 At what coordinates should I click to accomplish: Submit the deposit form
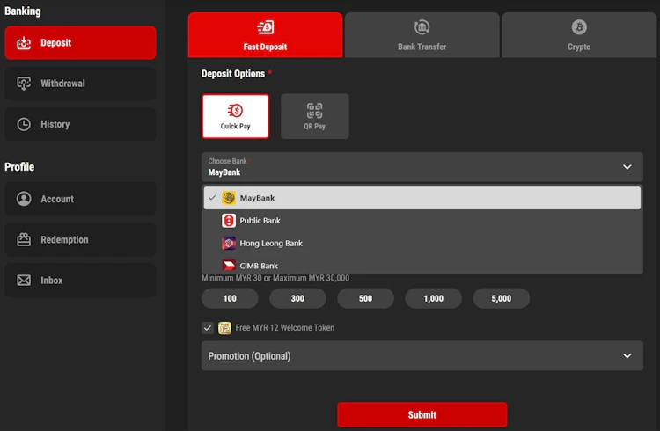(x=422, y=415)
